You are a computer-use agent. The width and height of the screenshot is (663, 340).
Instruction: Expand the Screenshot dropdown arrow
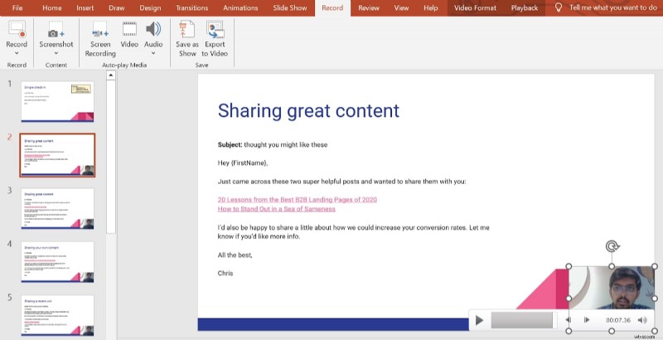[56, 53]
